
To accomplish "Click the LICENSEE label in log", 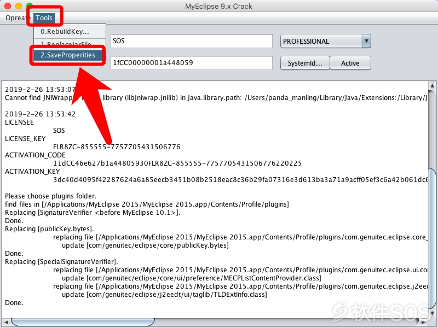I will 19,122.
